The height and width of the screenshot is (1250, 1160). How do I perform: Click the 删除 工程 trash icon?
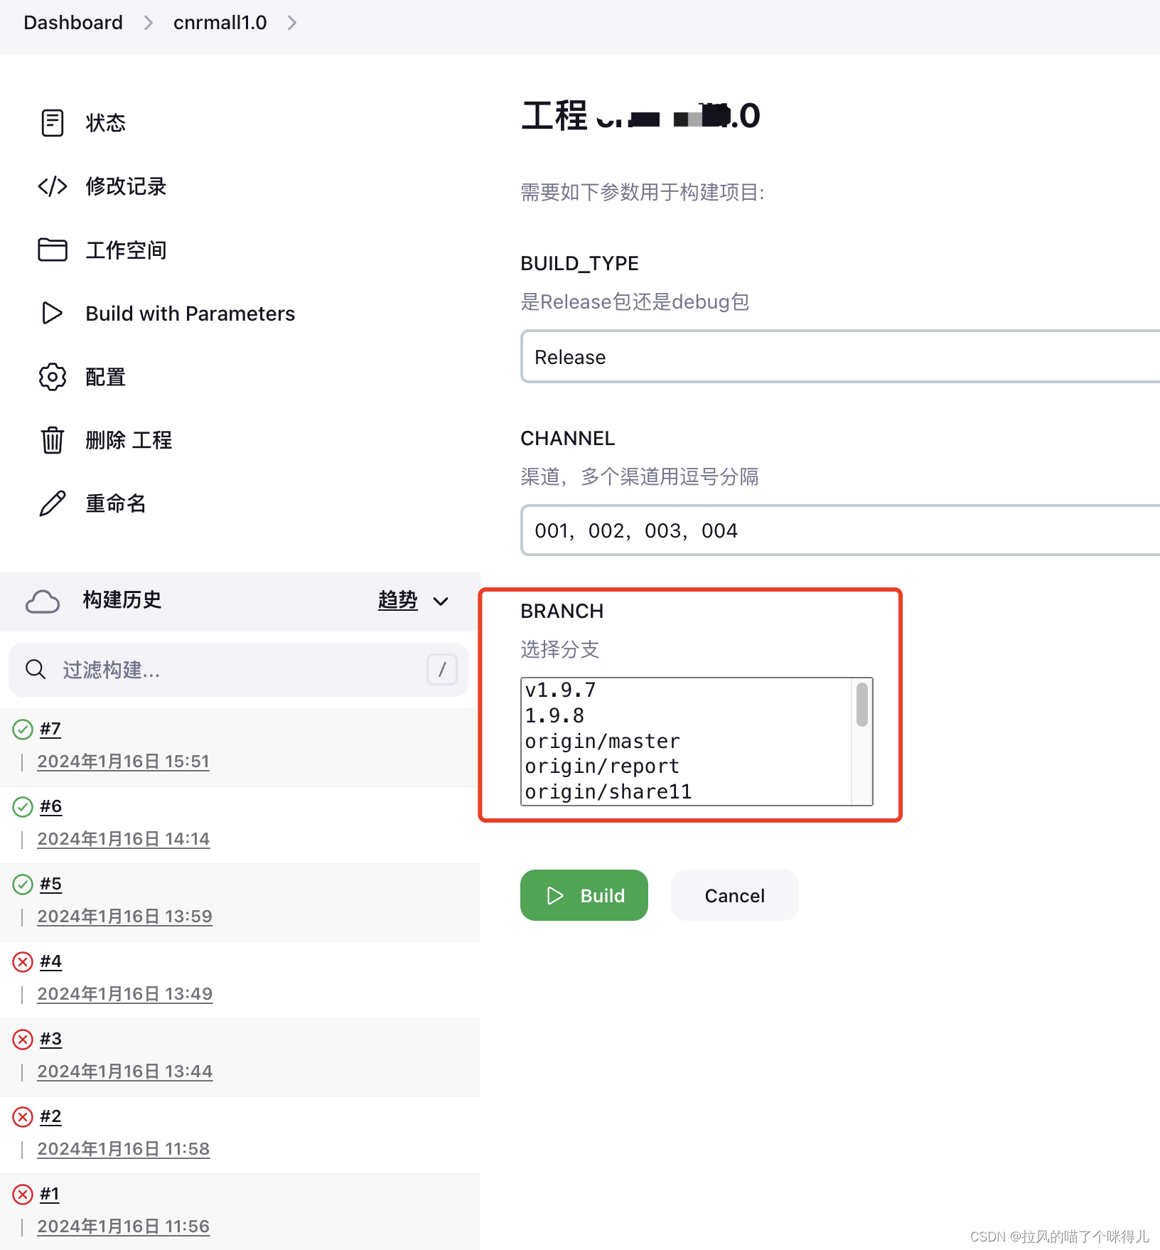coord(52,440)
